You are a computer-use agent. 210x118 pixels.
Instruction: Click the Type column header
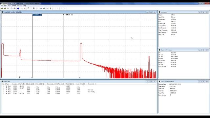tap(9, 84)
